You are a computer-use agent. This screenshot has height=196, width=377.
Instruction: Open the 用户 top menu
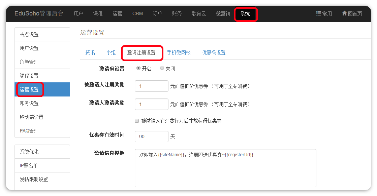(x=78, y=14)
